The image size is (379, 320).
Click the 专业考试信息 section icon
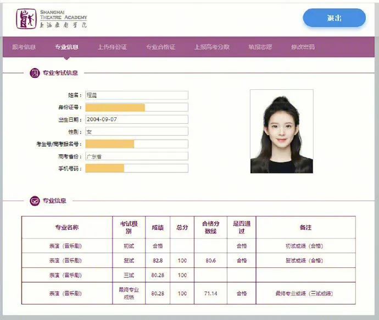(x=35, y=73)
